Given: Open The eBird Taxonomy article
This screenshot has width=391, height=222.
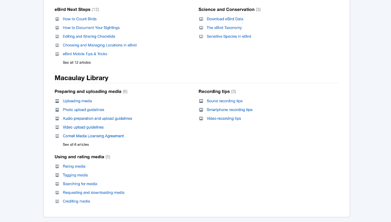Looking at the screenshot, I should coord(224,28).
